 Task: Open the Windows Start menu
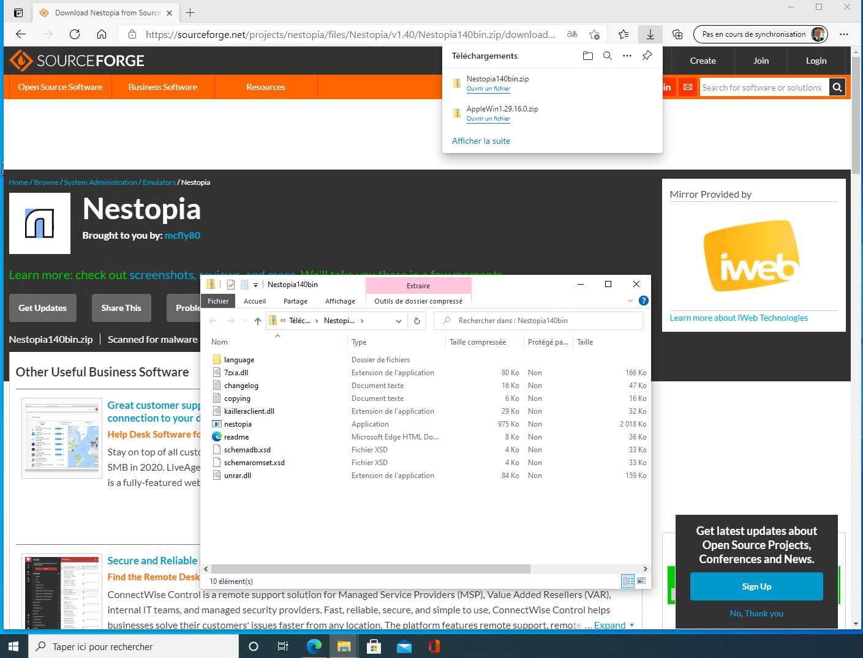coord(14,646)
